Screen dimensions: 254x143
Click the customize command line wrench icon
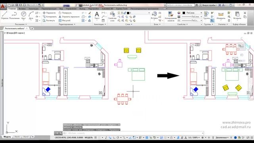(61, 133)
